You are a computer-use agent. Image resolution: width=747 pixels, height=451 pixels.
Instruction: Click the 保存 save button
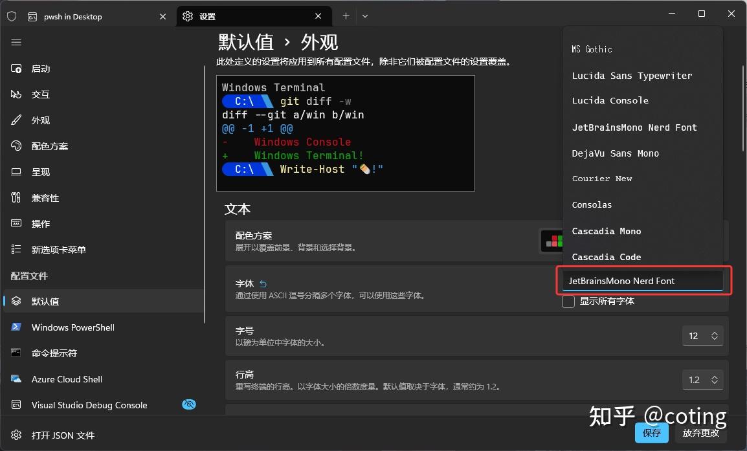coord(651,432)
